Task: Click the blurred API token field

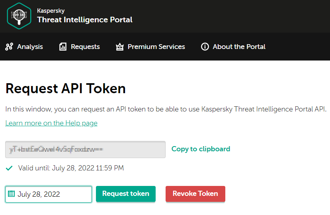Action: [85, 149]
